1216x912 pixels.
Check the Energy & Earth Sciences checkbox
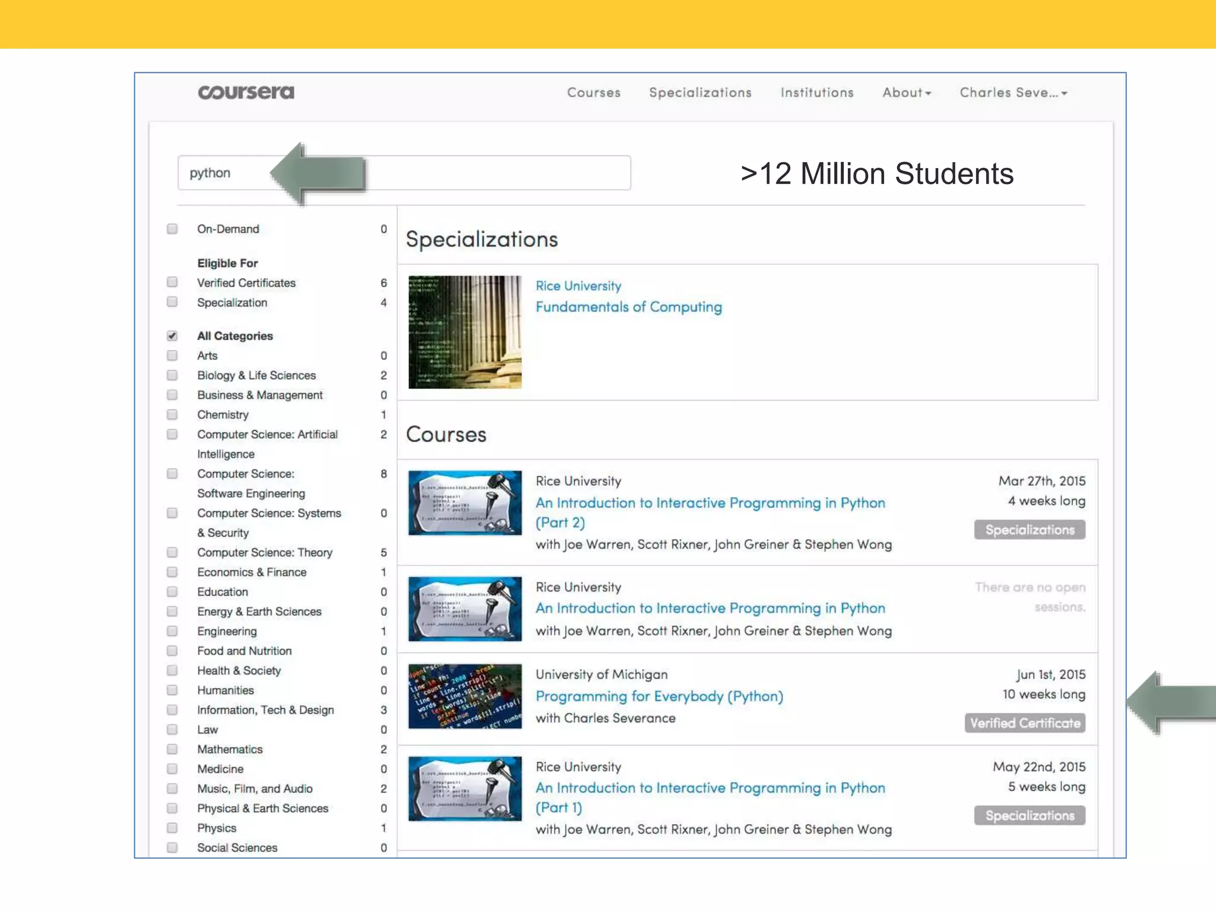(x=172, y=612)
